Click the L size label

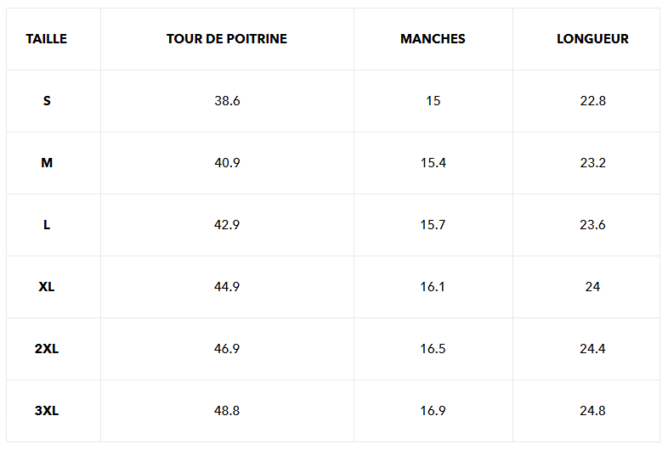[47, 225]
